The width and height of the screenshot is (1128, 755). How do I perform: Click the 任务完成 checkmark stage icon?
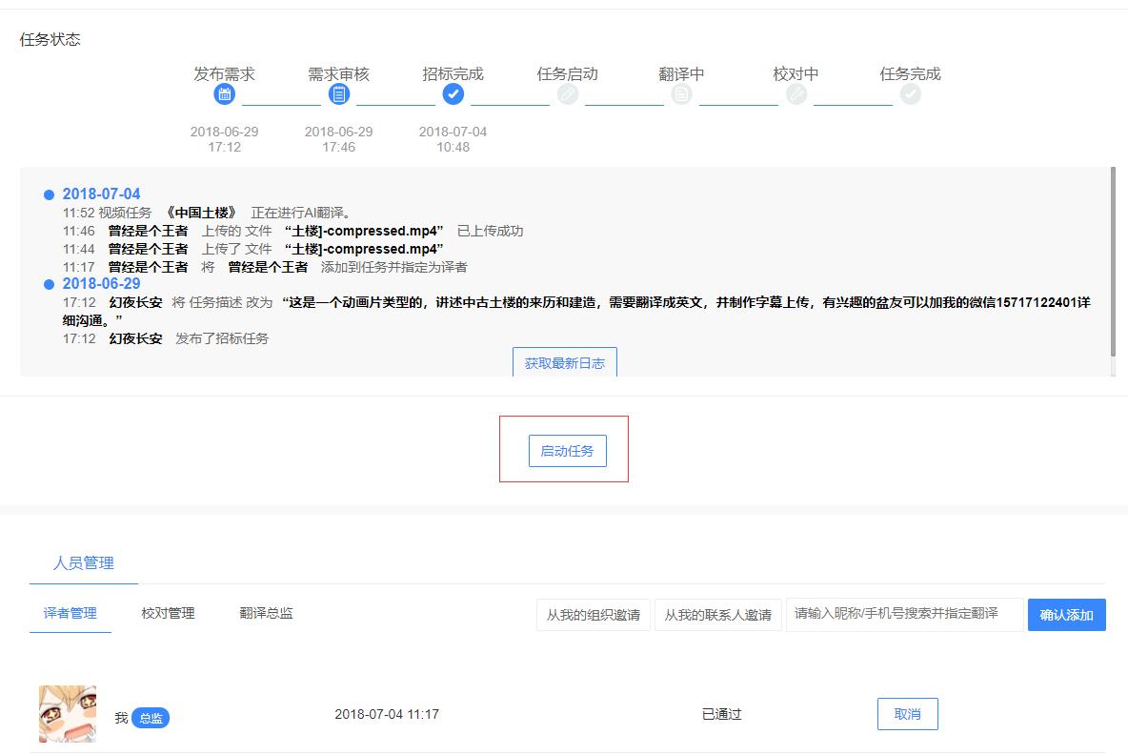[910, 93]
